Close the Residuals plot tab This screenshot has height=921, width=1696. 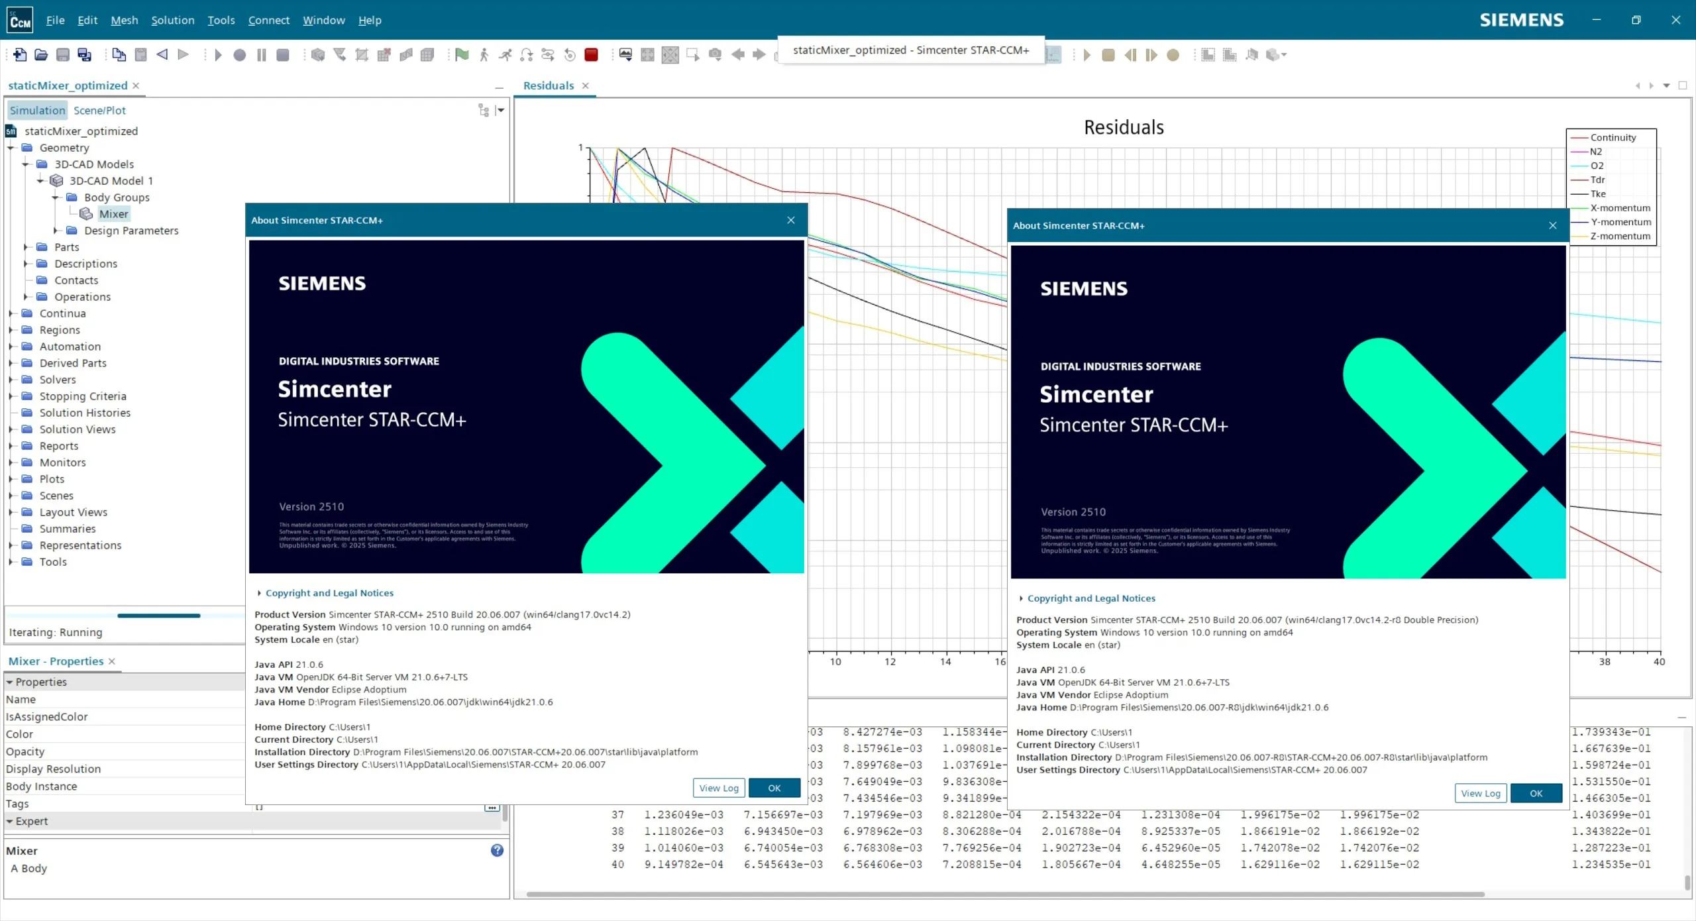coord(586,85)
